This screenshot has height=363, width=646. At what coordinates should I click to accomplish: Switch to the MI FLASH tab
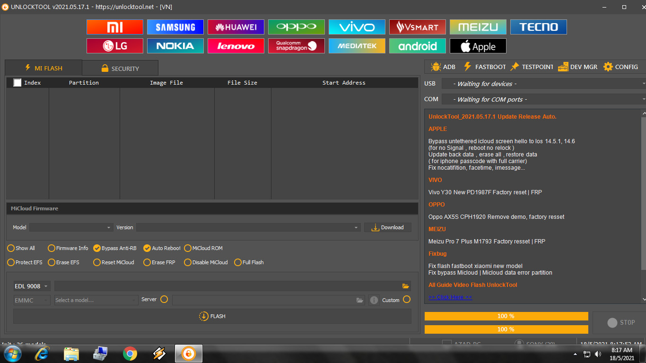pos(44,68)
